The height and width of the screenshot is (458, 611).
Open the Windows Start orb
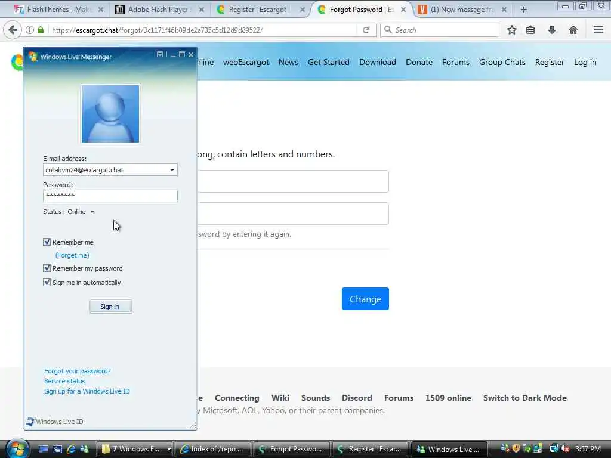click(x=17, y=448)
